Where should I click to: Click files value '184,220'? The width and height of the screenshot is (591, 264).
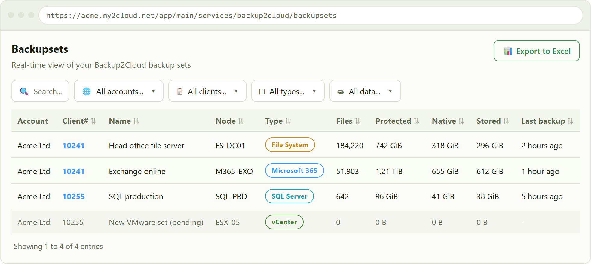(x=350, y=145)
